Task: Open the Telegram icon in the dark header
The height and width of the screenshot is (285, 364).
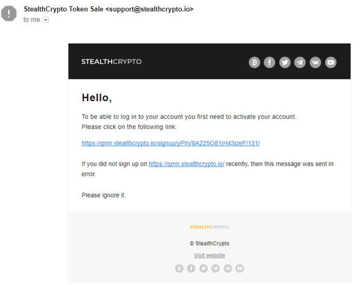Action: point(300,62)
